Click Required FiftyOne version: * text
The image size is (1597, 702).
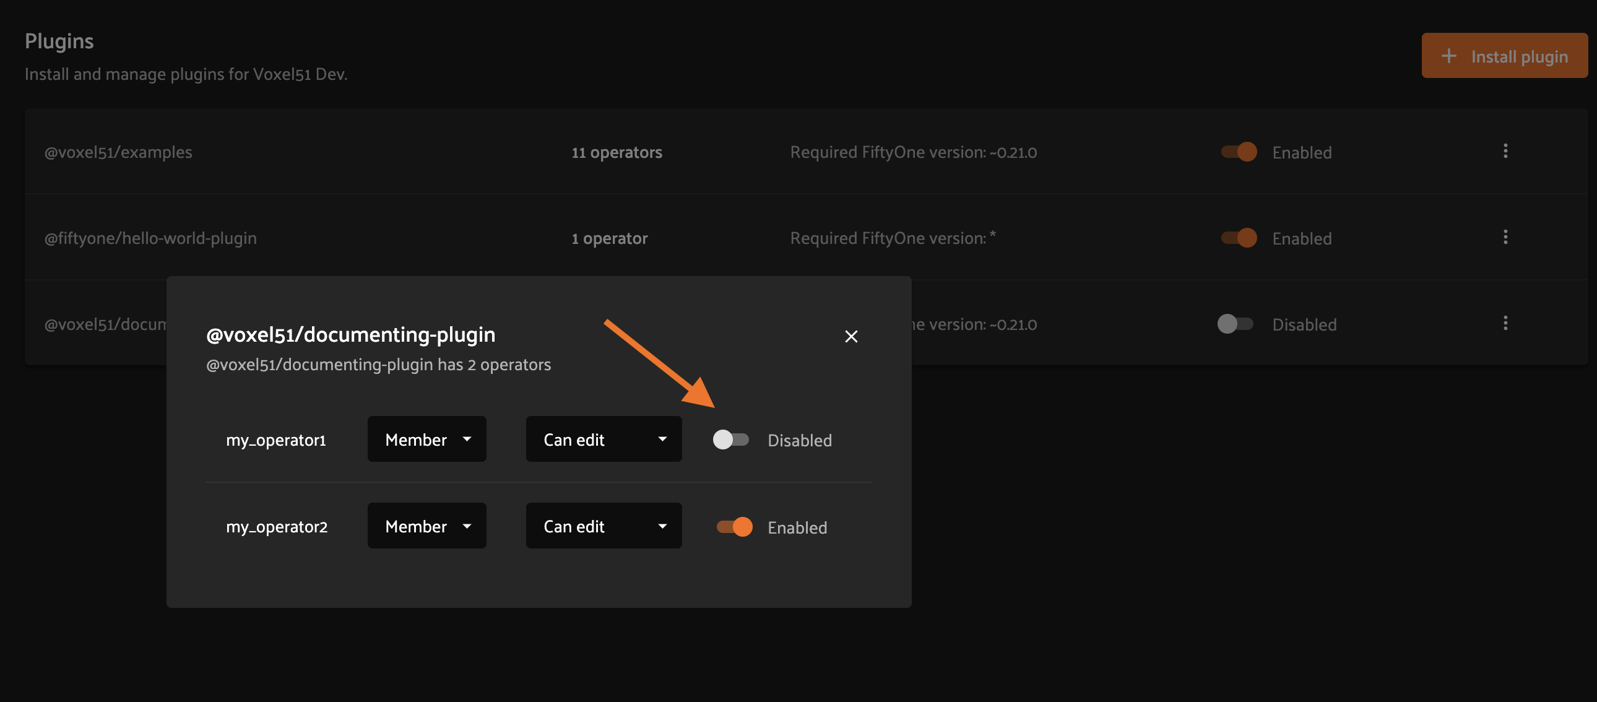[893, 238]
